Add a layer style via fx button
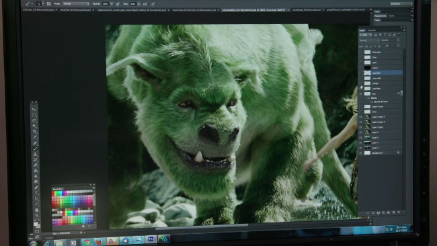This screenshot has width=437, height=246. point(373,212)
